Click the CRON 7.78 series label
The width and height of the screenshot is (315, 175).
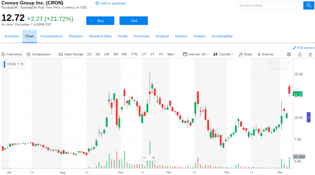(15, 64)
